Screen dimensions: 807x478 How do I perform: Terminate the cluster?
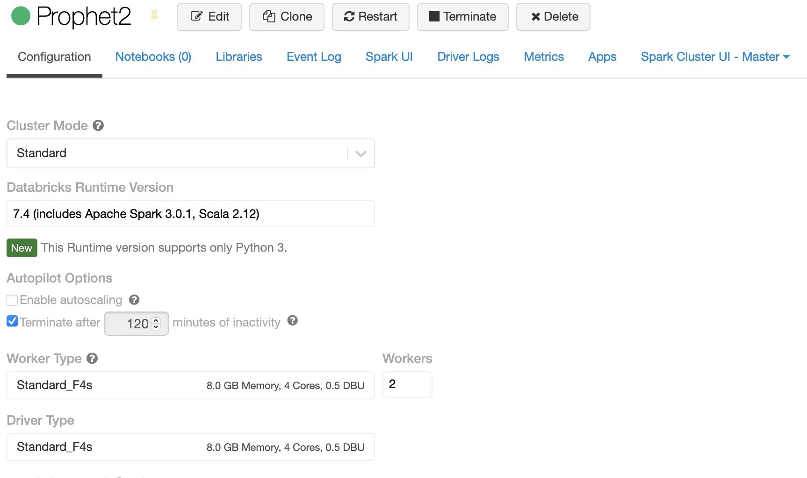tap(462, 17)
